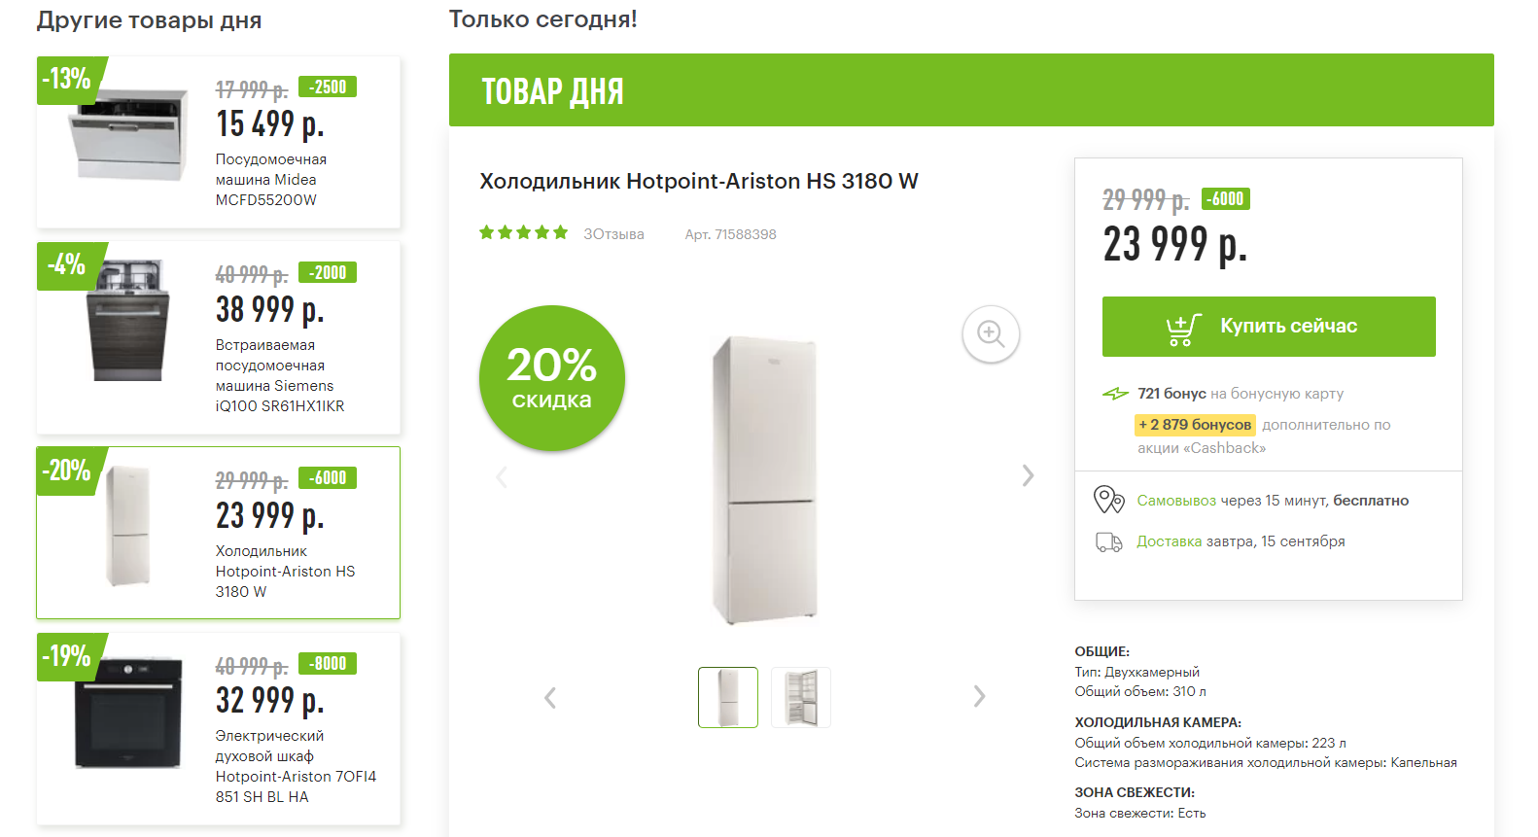Click the bonus card arrows icon
This screenshot has height=837, width=1538.
(1115, 394)
